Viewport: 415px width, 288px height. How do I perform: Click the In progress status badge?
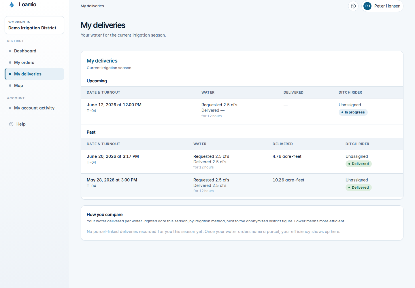tap(353, 112)
